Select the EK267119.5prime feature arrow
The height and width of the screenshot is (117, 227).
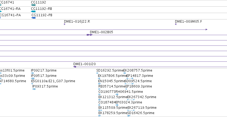[131, 110]
